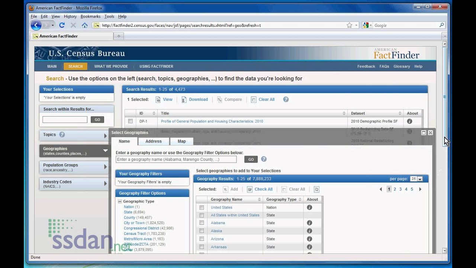Open the help icon beside Topics
The width and height of the screenshot is (476, 268).
tap(62, 135)
